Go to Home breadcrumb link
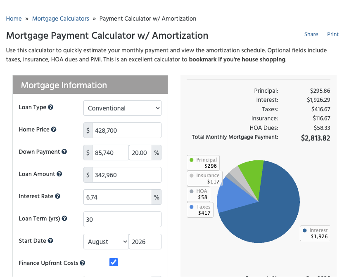Viewport: 349px width, 277px height. point(14,19)
